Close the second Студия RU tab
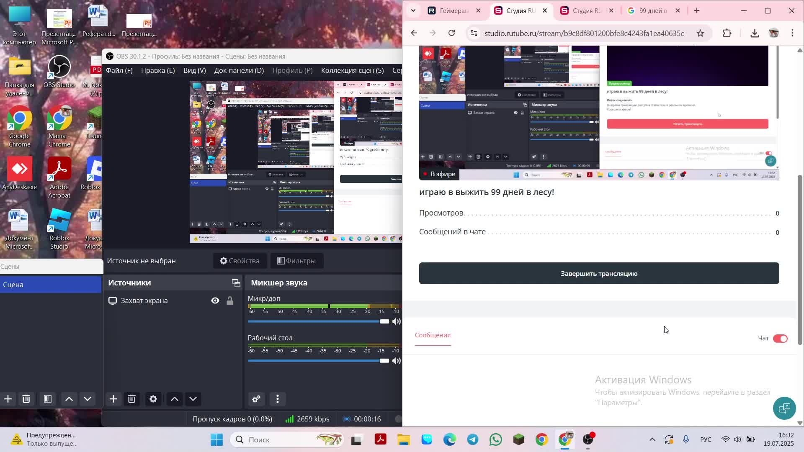This screenshot has height=452, width=804. click(x=611, y=11)
